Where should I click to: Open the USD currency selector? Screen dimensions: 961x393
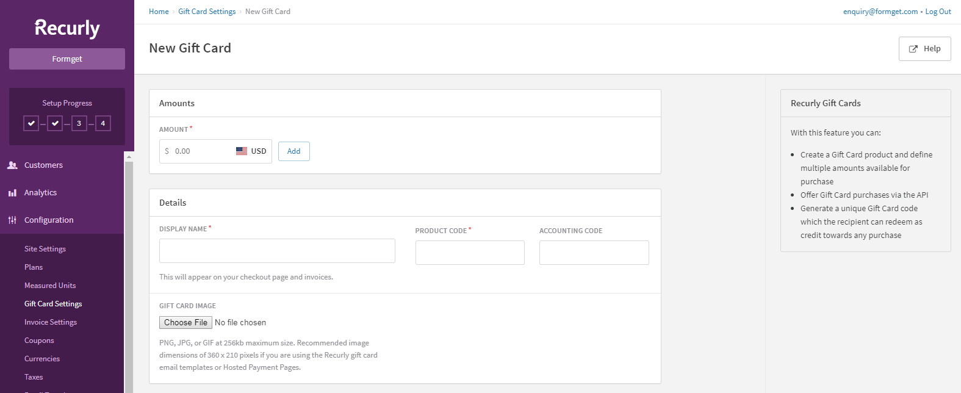[x=251, y=151]
